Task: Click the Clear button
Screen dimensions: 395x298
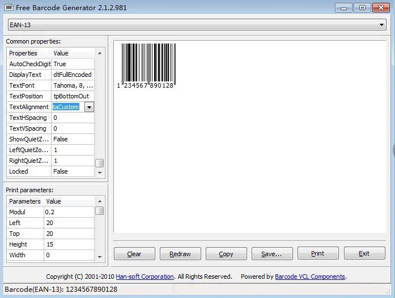Action: coord(134,253)
